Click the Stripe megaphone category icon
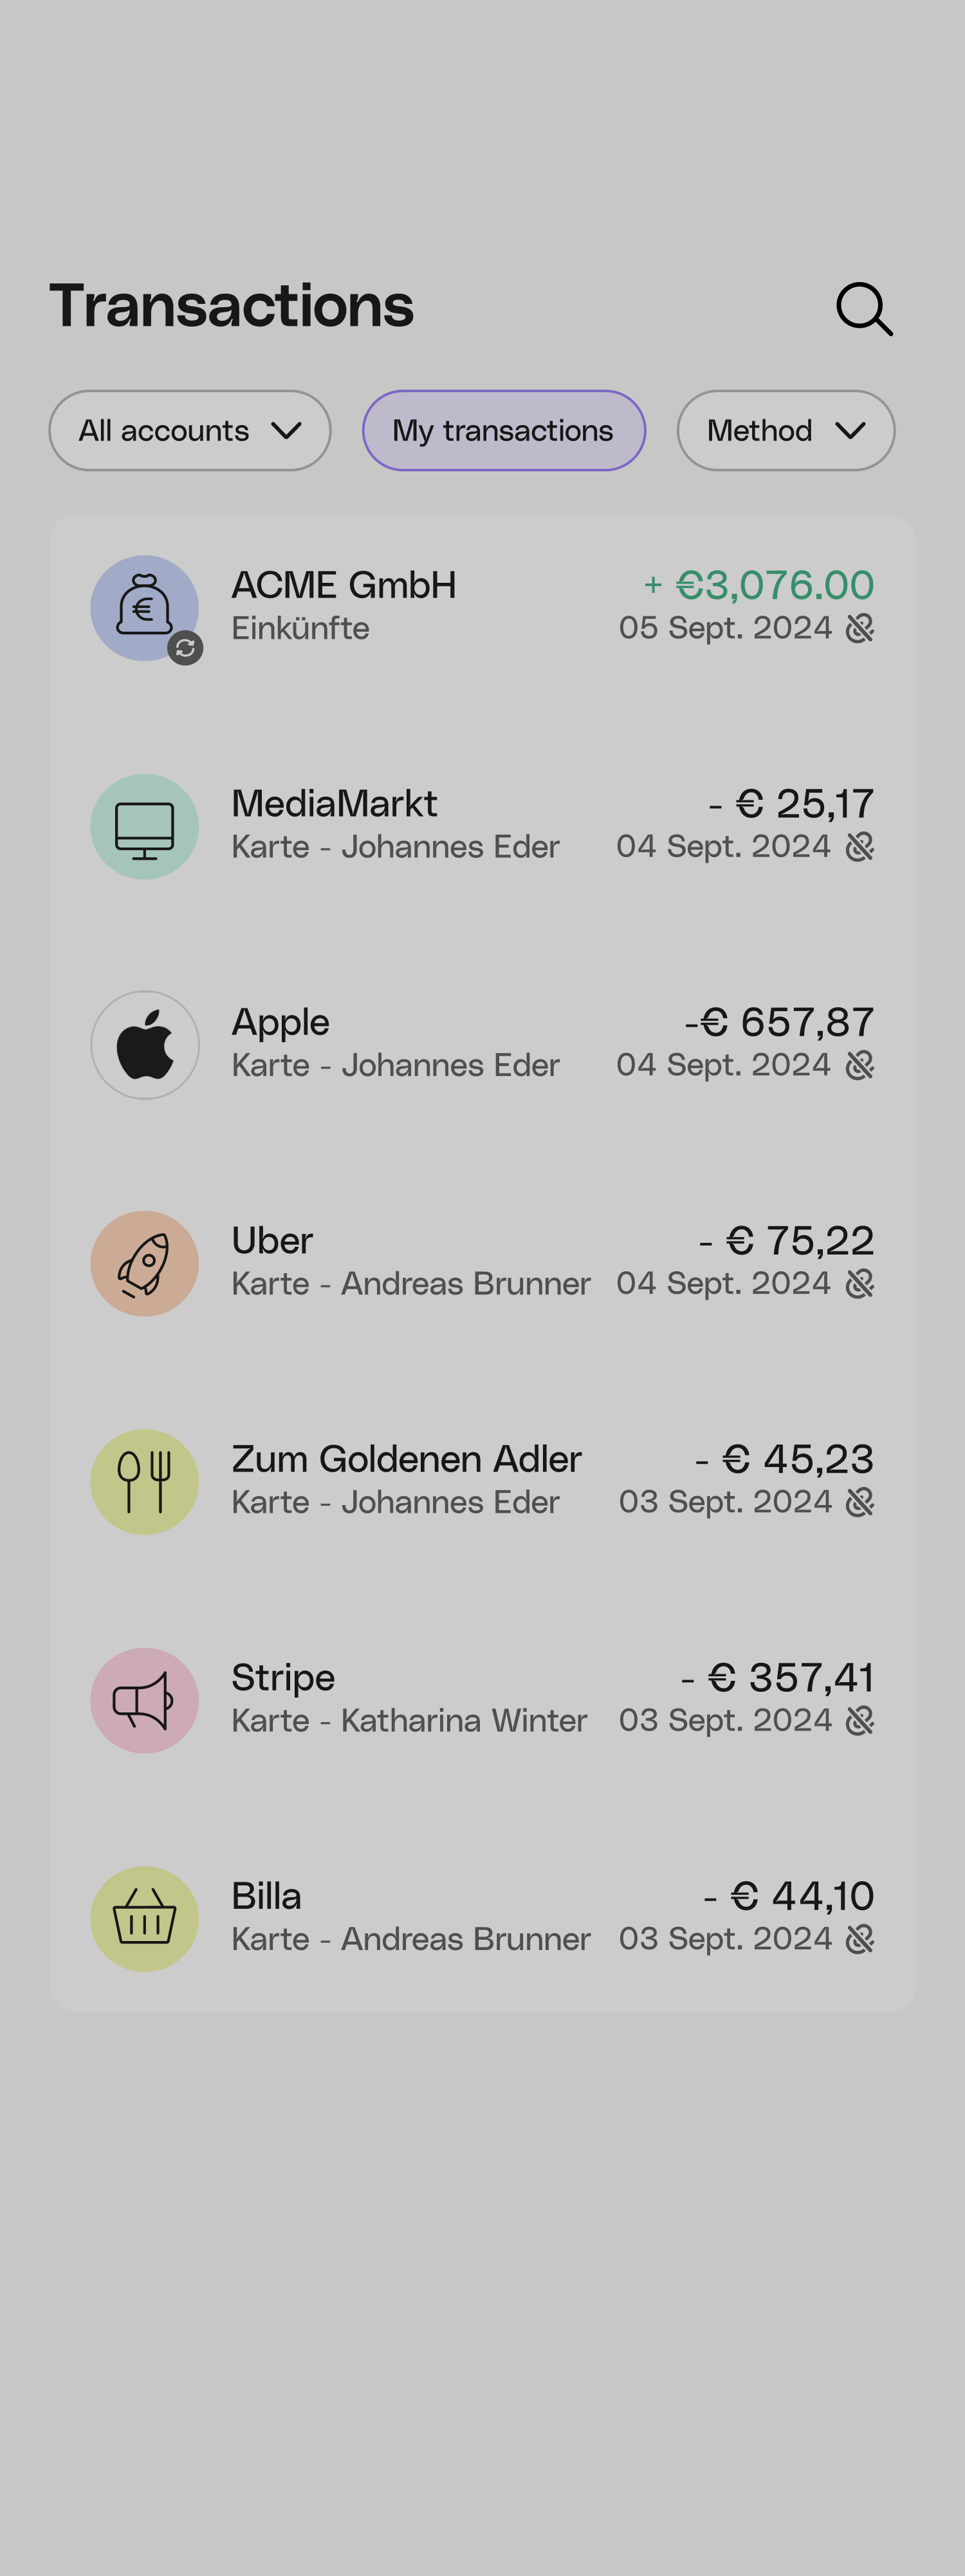 pyautogui.click(x=145, y=1701)
